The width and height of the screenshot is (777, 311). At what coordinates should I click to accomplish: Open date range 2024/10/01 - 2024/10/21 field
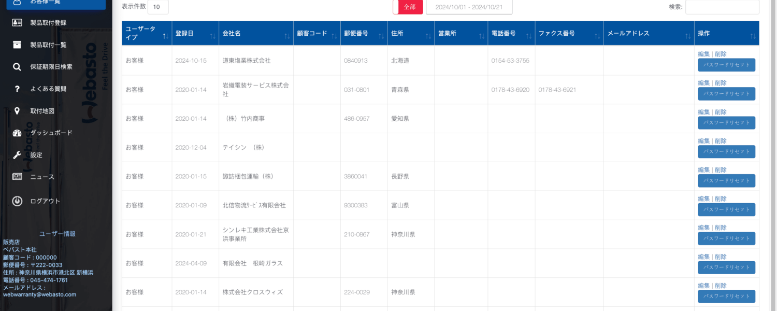pos(469,7)
